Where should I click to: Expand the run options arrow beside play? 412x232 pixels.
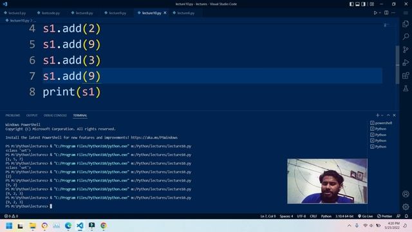(x=380, y=13)
